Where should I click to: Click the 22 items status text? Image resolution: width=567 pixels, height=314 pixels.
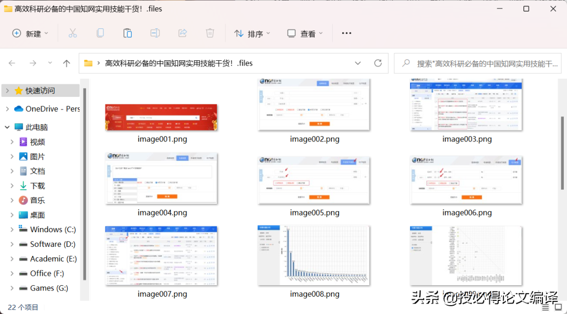point(23,307)
